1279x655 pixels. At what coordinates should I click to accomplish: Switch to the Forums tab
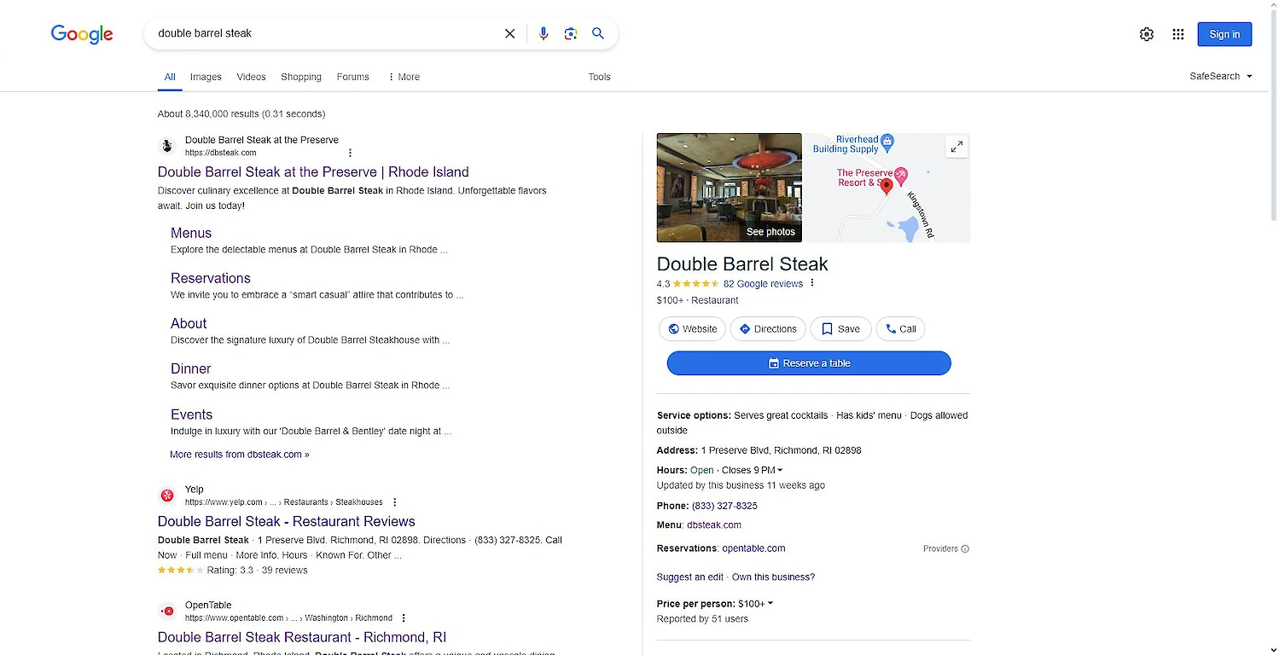pos(352,77)
